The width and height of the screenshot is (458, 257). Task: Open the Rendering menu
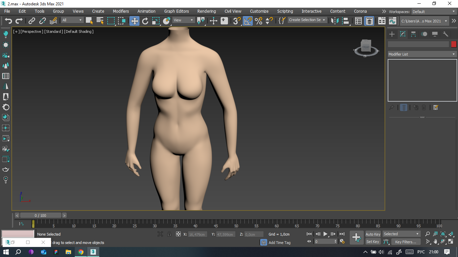tap(207, 11)
